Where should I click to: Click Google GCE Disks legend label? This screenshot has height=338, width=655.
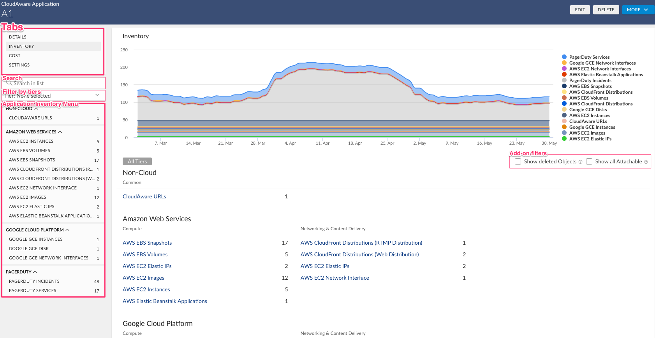(588, 109)
